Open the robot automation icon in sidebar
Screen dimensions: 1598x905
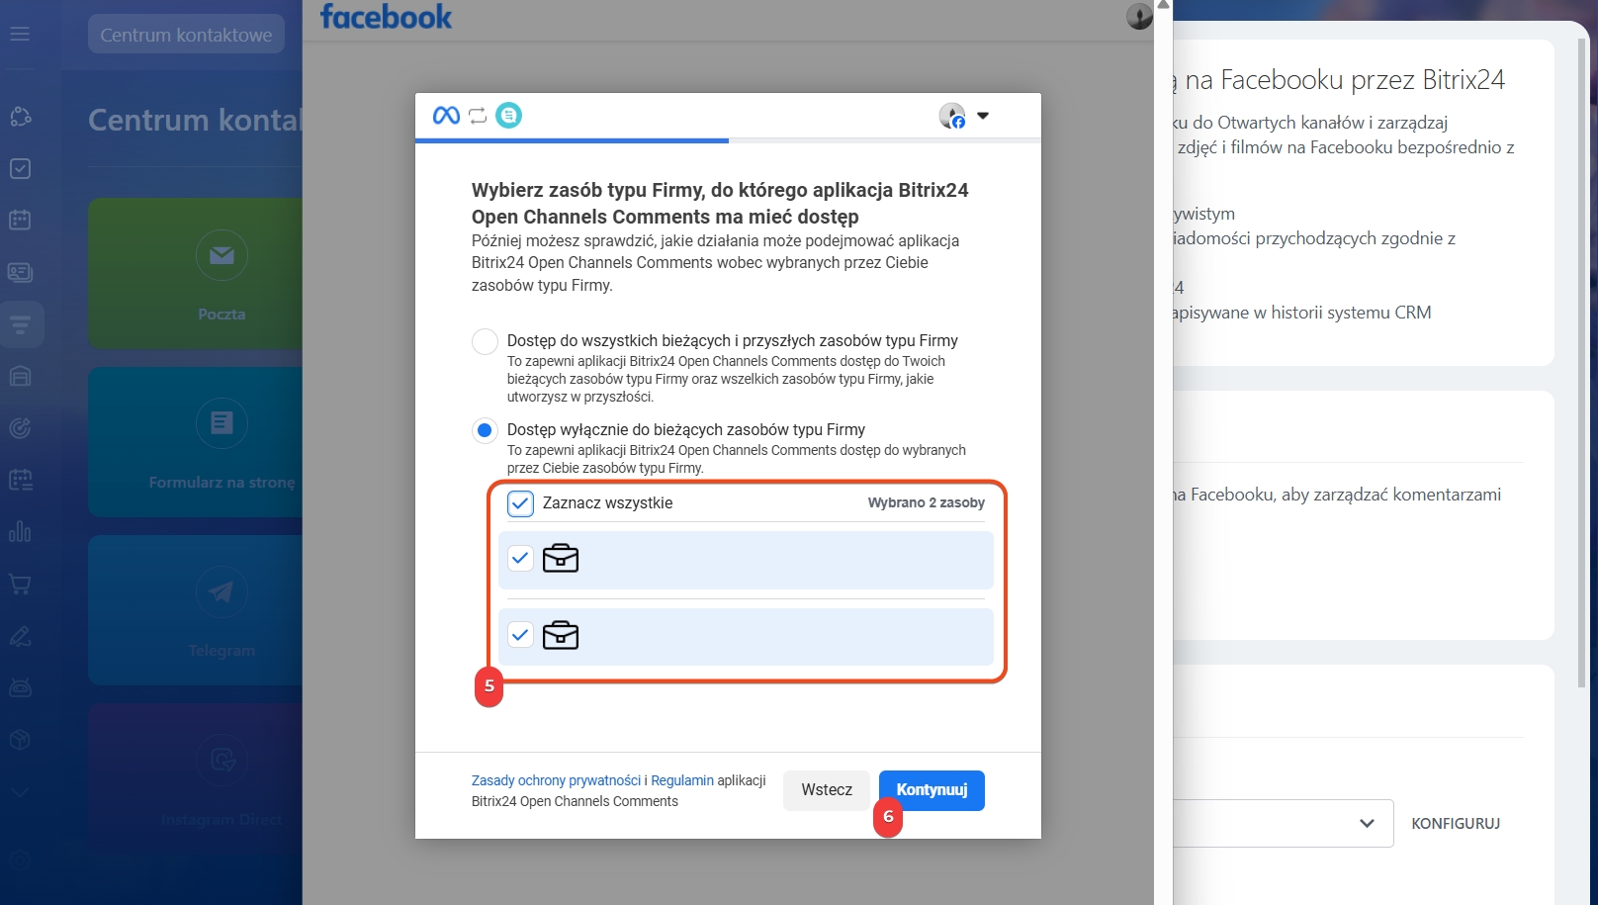point(20,687)
